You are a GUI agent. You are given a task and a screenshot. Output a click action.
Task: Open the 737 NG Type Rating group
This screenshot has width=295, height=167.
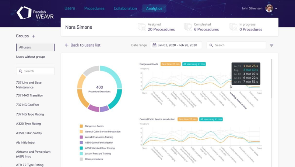point(30,115)
